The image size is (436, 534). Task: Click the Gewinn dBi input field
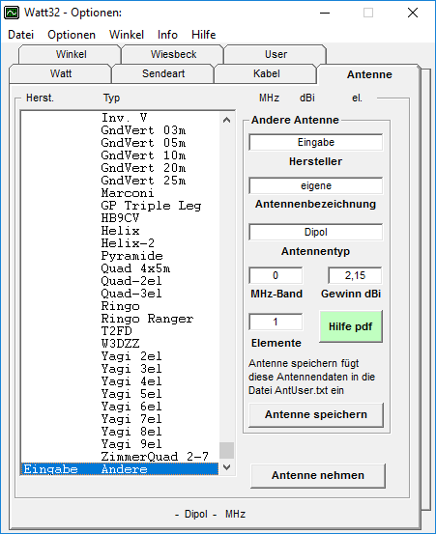355,275
